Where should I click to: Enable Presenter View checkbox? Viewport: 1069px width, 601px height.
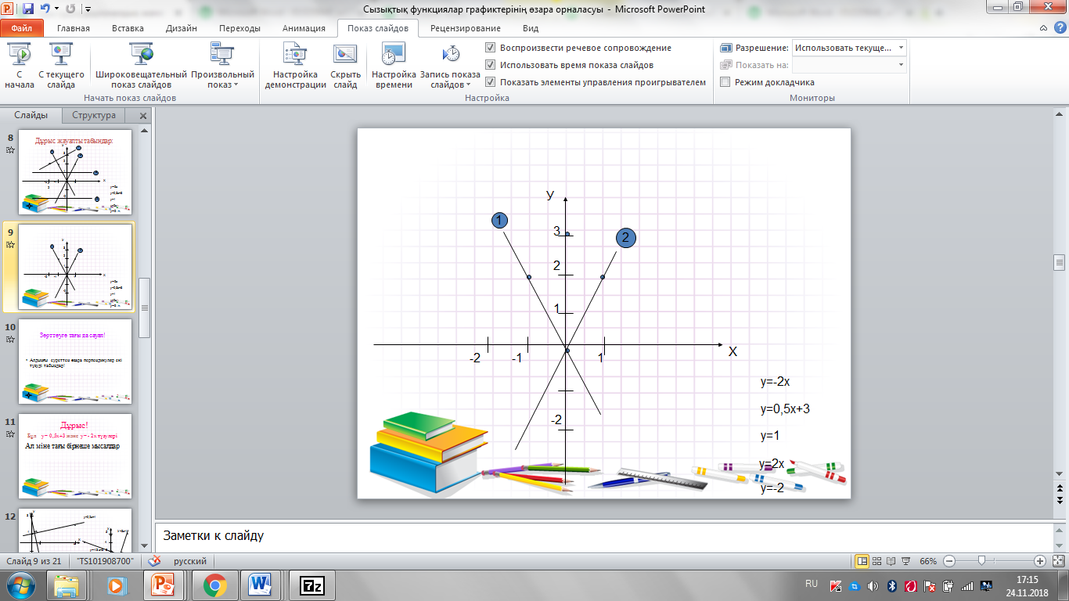click(x=725, y=82)
